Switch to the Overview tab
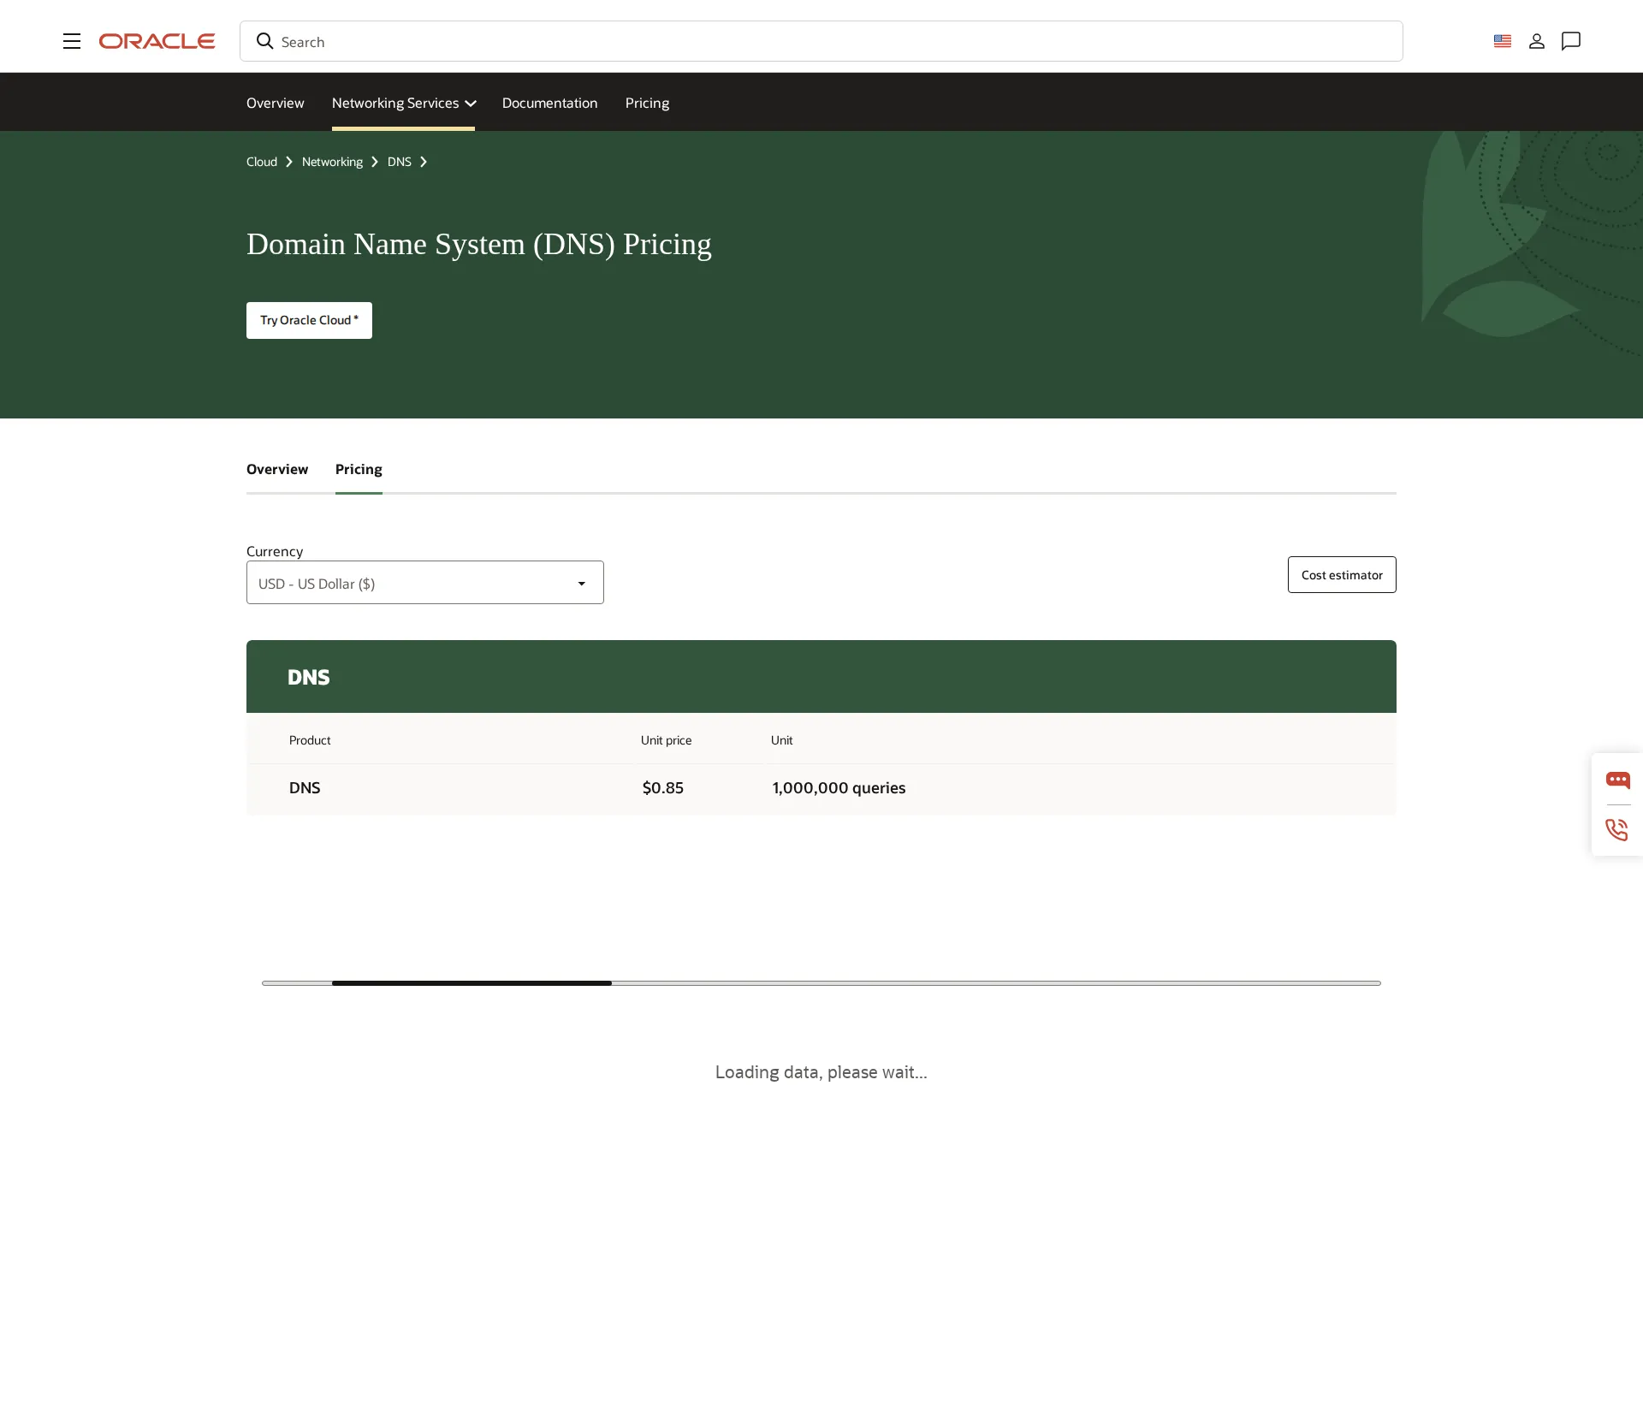The height and width of the screenshot is (1412, 1643). (276, 469)
